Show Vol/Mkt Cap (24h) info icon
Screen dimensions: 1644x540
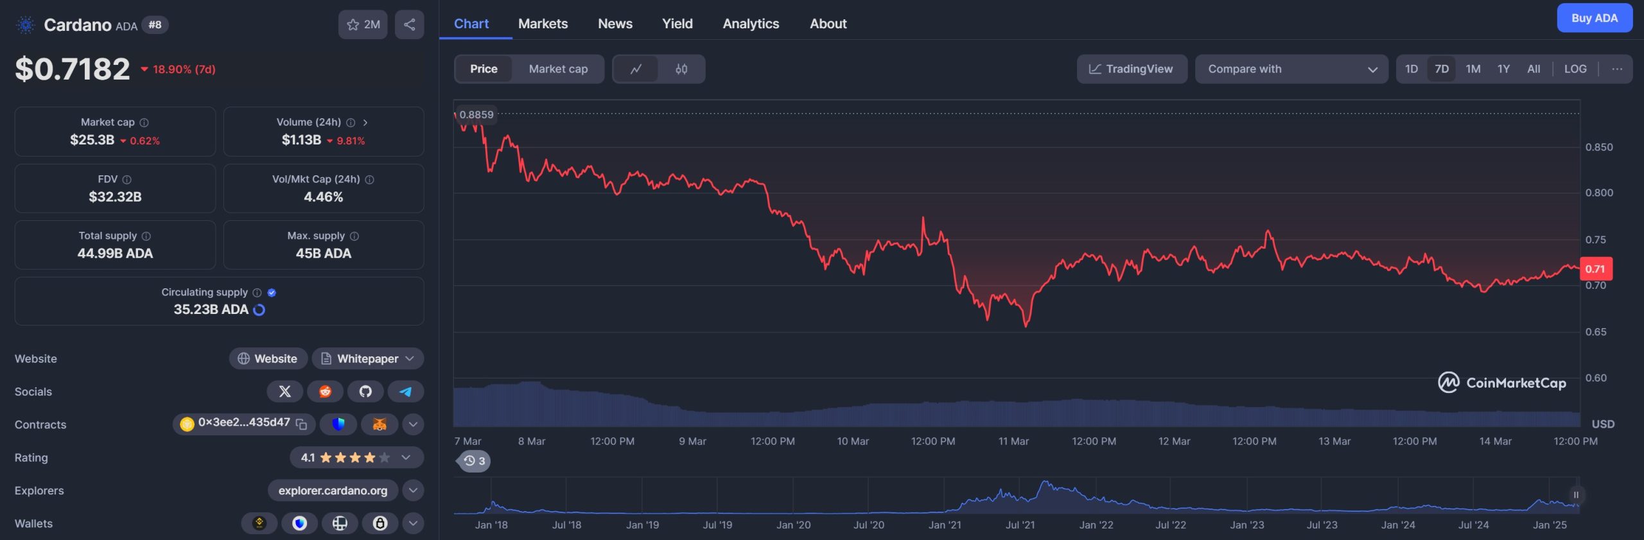pos(369,180)
